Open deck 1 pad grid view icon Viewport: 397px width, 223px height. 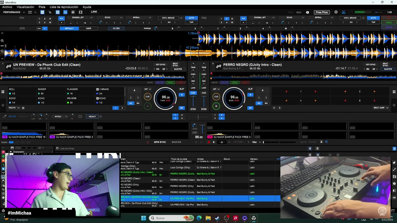[x=3, y=92]
